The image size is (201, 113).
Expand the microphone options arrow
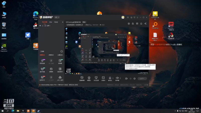[113, 78]
